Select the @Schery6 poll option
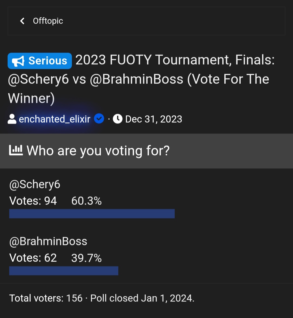Viewport: 293px width, 318px height. coord(35,185)
